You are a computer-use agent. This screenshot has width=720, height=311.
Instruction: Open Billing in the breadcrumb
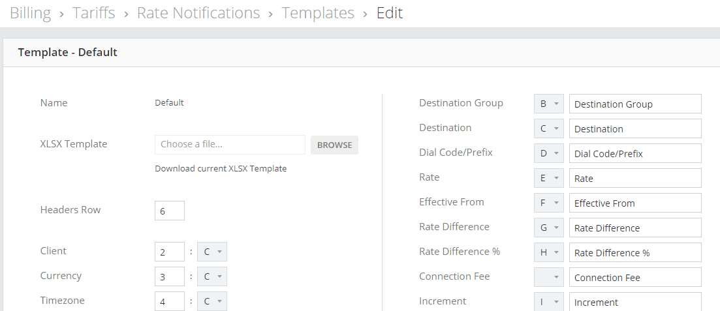point(30,13)
